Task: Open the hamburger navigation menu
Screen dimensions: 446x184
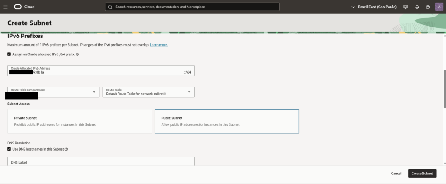Action: coord(6,7)
